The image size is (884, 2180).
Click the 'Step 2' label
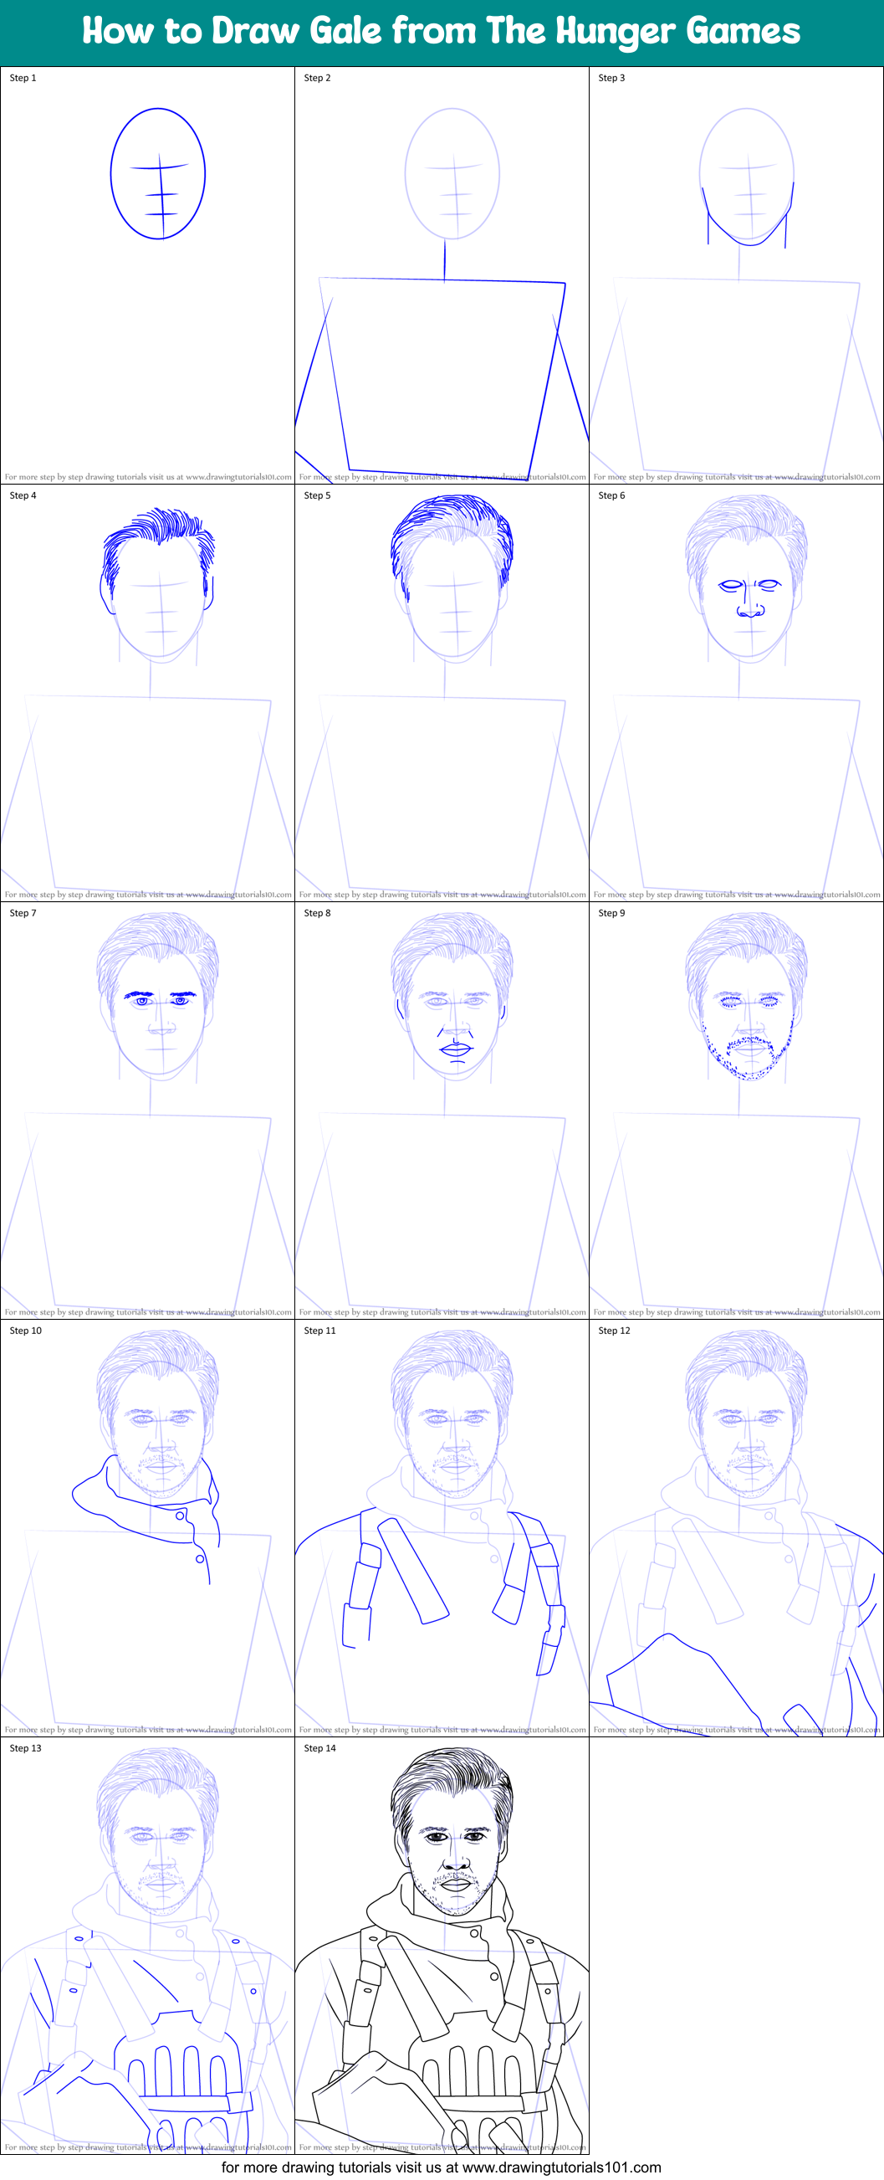tap(317, 78)
